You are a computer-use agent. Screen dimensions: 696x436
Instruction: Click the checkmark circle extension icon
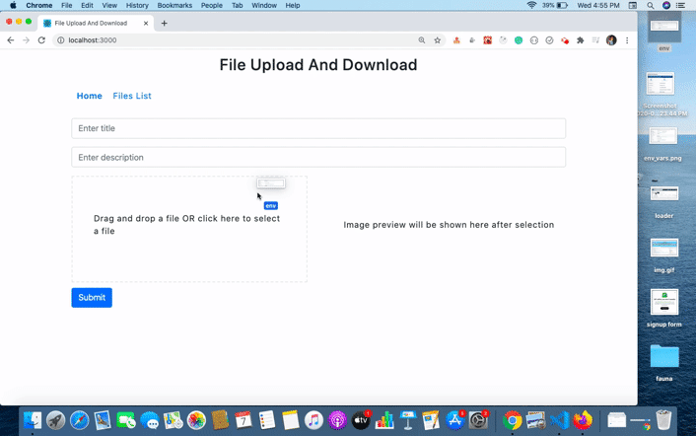(549, 40)
